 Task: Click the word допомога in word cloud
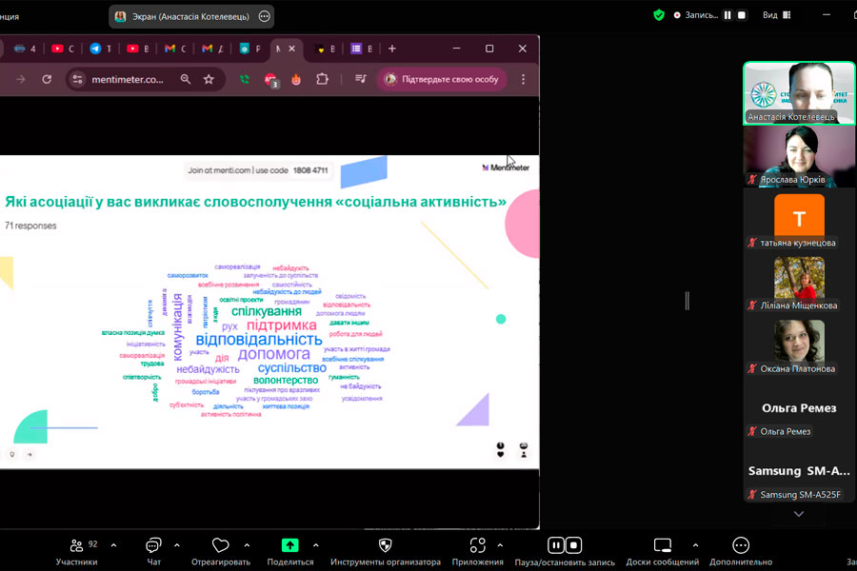[274, 354]
